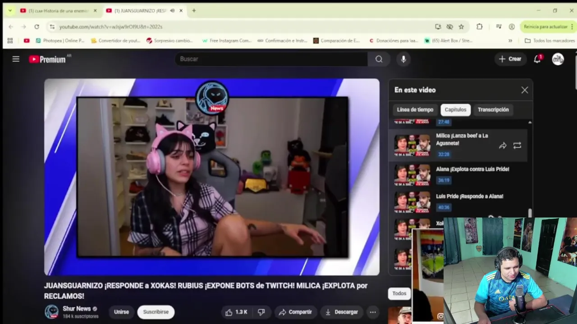Reload the page in browser toolbar

coord(37,27)
